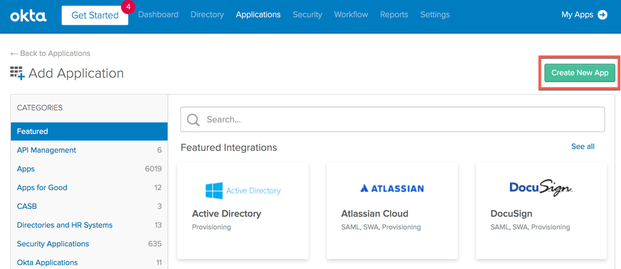Open the Active Directory card title
Screen dimensions: 621x269
click(226, 214)
